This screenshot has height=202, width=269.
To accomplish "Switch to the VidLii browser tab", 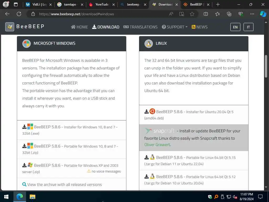I will click(39, 5).
